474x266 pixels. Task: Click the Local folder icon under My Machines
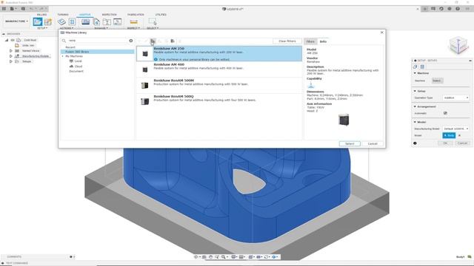click(x=71, y=61)
